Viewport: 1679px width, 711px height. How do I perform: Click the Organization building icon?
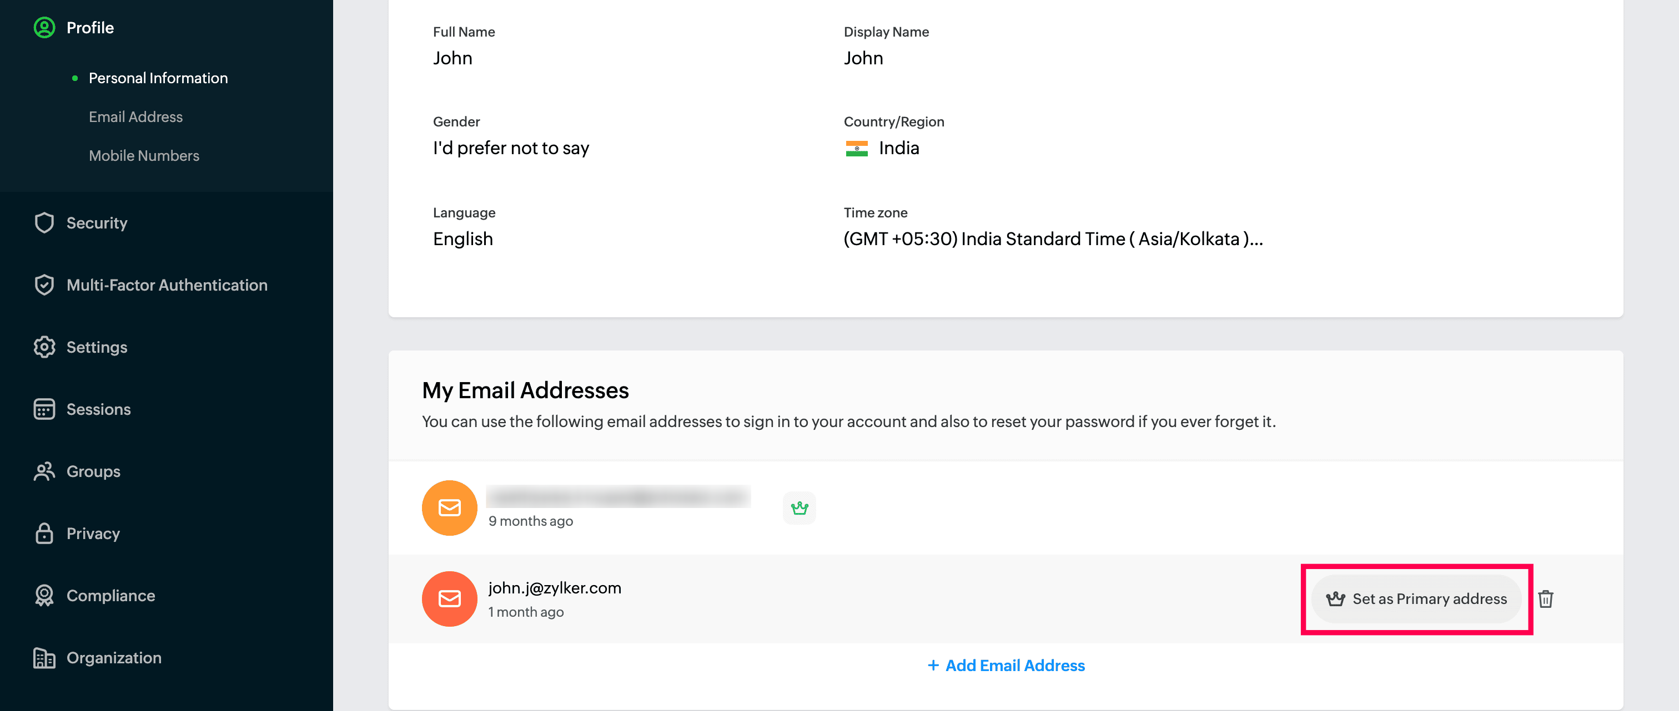(x=44, y=658)
